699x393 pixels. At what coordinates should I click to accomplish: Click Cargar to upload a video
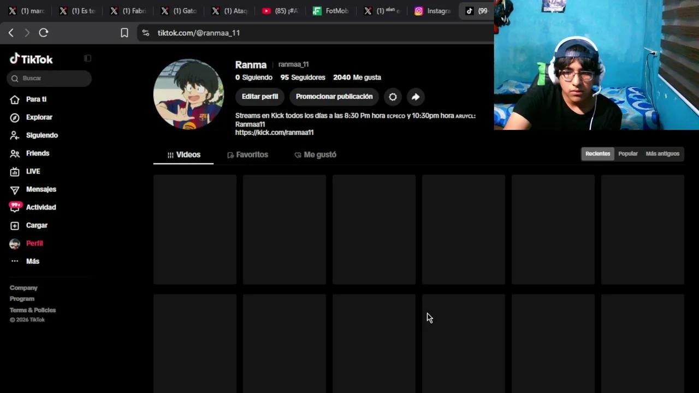click(37, 225)
